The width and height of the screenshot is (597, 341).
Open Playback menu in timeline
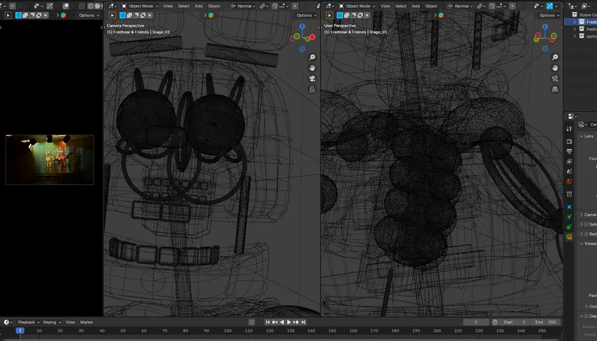29,322
